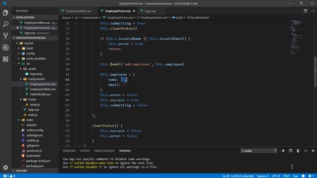Show errors and warnings count in status bar
Screen dimensions: 317x178
click(x=9, y=176)
